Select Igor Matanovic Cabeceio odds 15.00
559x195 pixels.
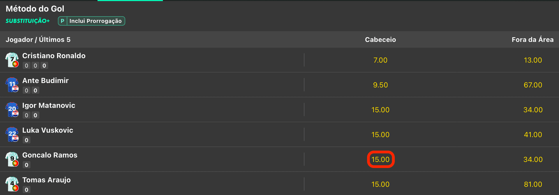tap(380, 110)
